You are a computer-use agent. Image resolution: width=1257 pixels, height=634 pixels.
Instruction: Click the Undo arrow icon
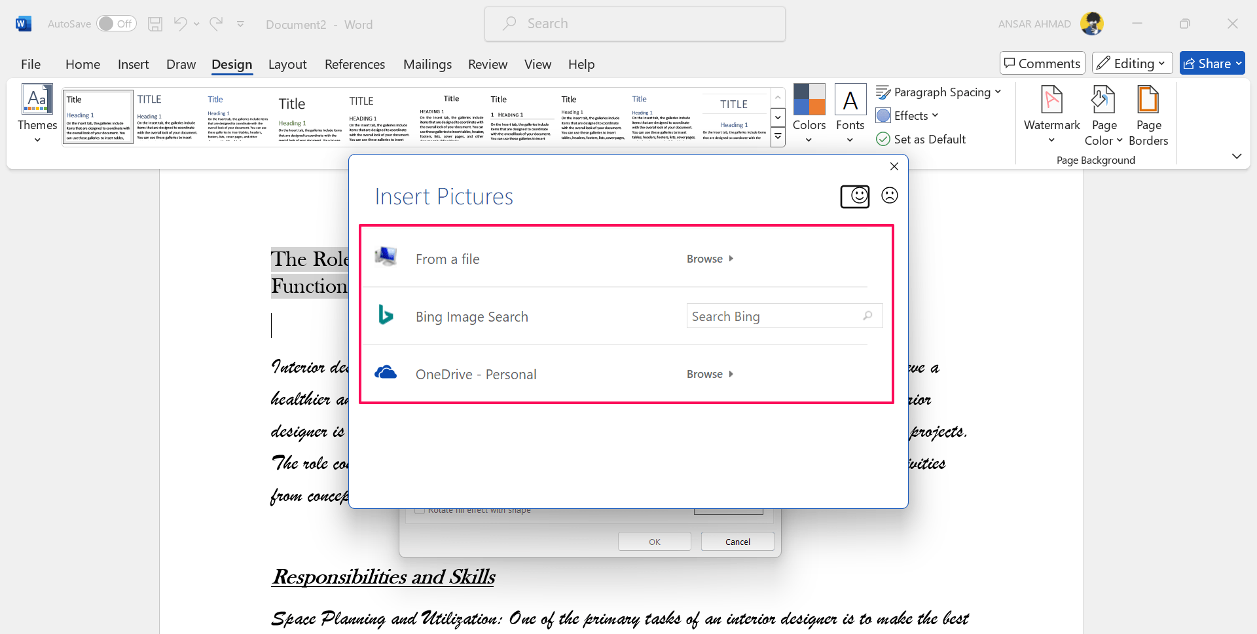point(181,24)
